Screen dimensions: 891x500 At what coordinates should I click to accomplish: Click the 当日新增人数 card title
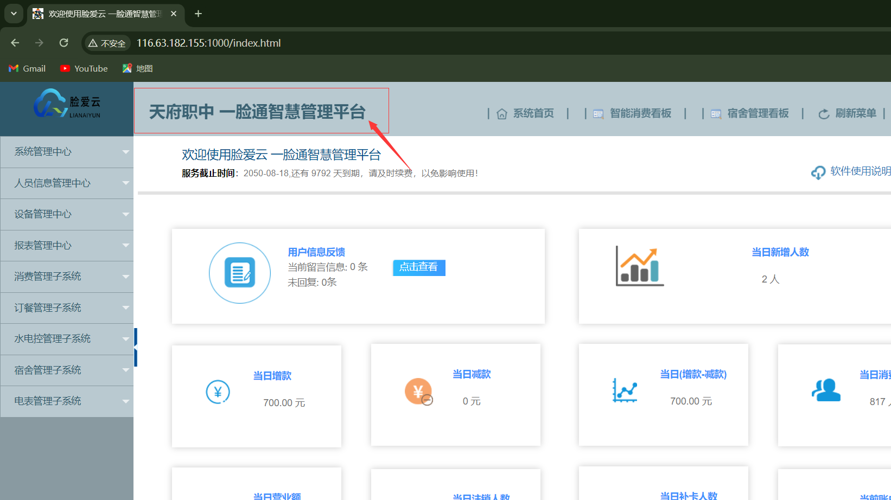click(780, 252)
